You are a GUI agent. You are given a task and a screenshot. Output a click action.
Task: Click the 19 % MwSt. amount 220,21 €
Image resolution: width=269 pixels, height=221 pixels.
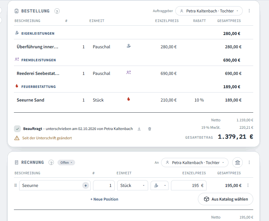246,128
